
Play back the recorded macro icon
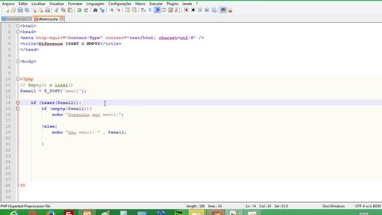(x=200, y=10)
